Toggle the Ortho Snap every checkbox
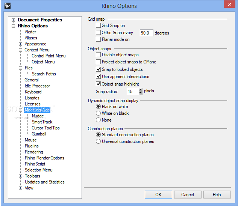Image resolution: width=238 pixels, height=206 pixels. coord(98,32)
